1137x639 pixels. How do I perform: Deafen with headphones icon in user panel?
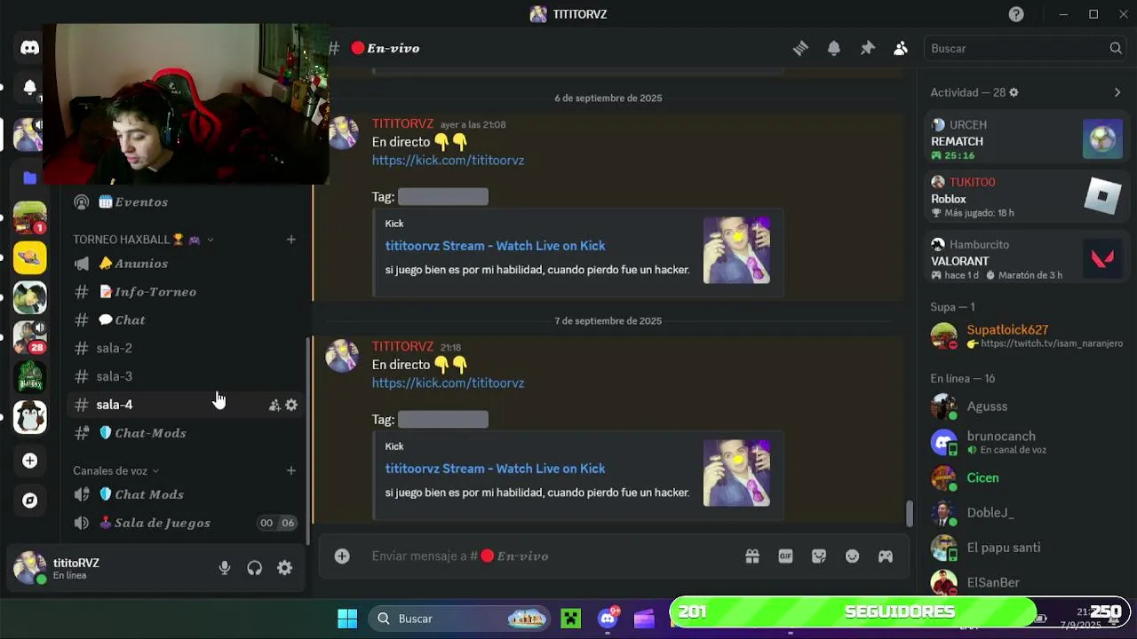tap(255, 568)
